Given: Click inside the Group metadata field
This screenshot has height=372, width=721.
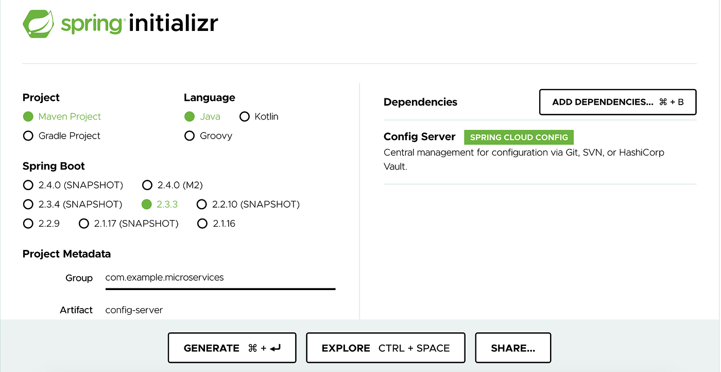Looking at the screenshot, I should (206, 278).
